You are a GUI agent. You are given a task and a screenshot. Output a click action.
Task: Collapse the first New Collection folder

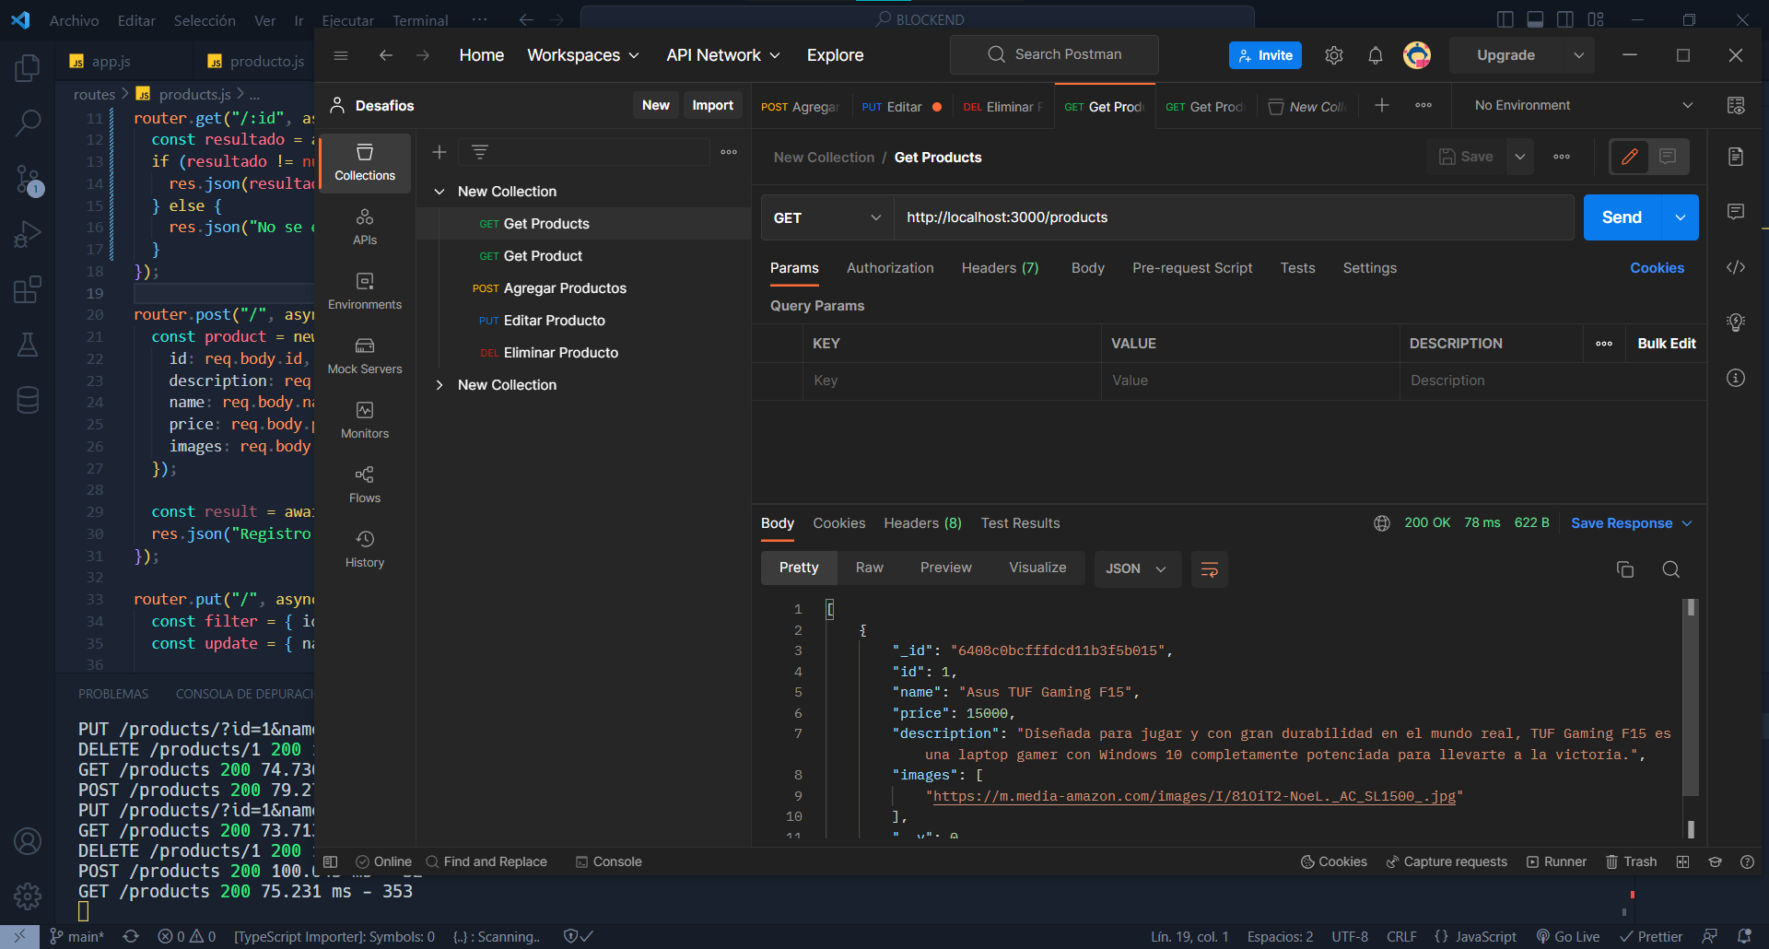click(439, 192)
